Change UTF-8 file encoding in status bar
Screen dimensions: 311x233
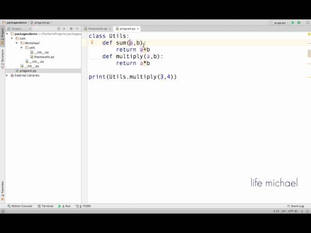[x=293, y=211]
